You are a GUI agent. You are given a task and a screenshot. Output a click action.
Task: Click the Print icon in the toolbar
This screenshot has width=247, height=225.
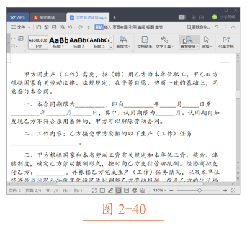[x=54, y=27]
